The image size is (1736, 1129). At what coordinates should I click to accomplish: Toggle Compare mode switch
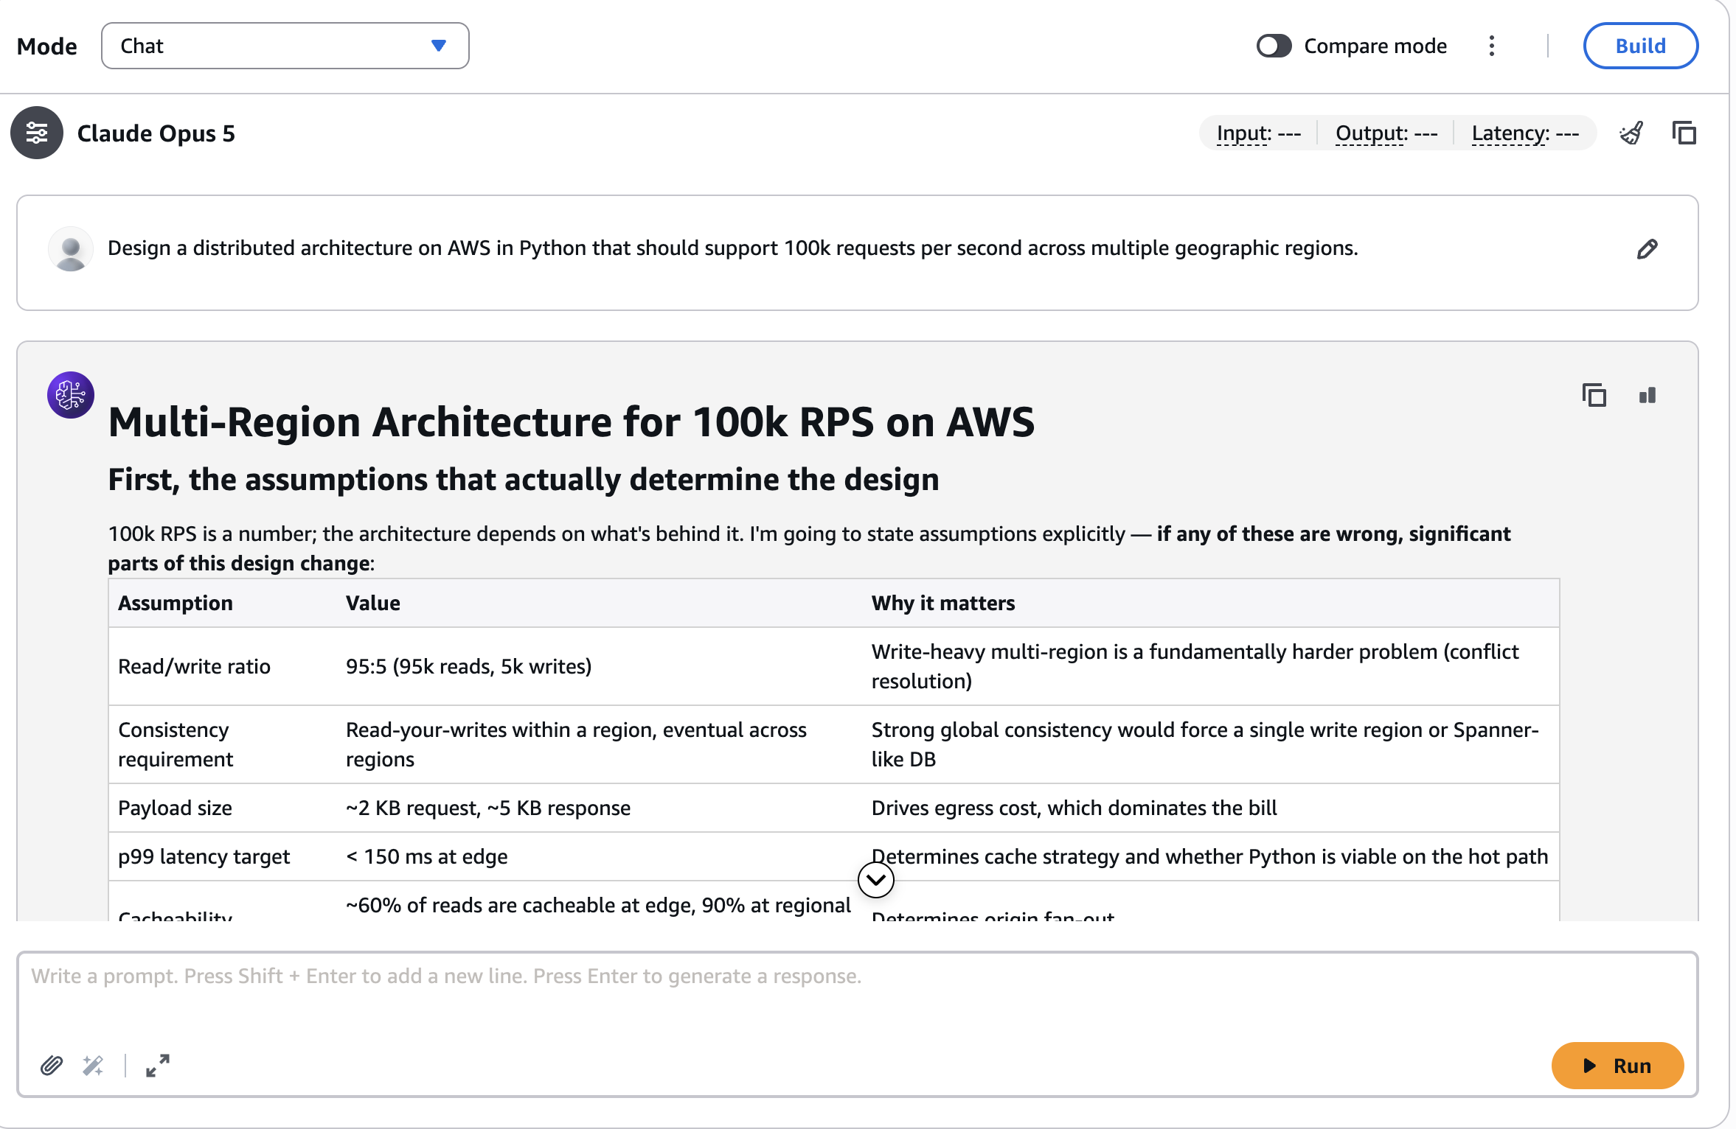(x=1274, y=46)
